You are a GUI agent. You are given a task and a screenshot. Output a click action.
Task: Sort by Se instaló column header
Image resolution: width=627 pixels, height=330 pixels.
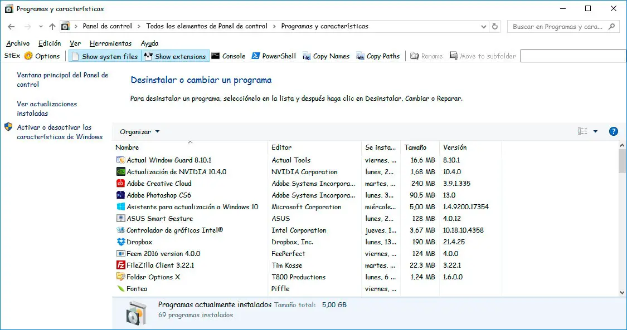click(381, 147)
